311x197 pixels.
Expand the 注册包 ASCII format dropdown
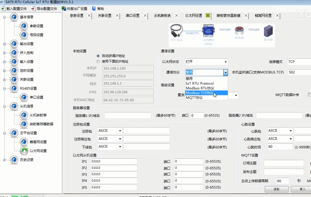(120, 131)
